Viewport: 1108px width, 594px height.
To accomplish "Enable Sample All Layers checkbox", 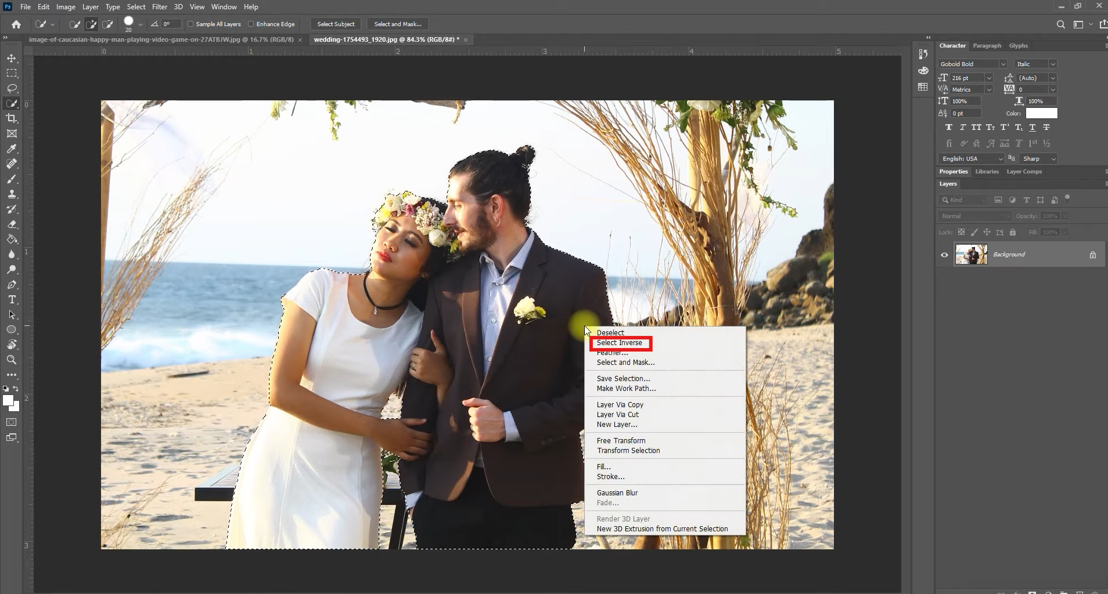I will click(x=190, y=24).
